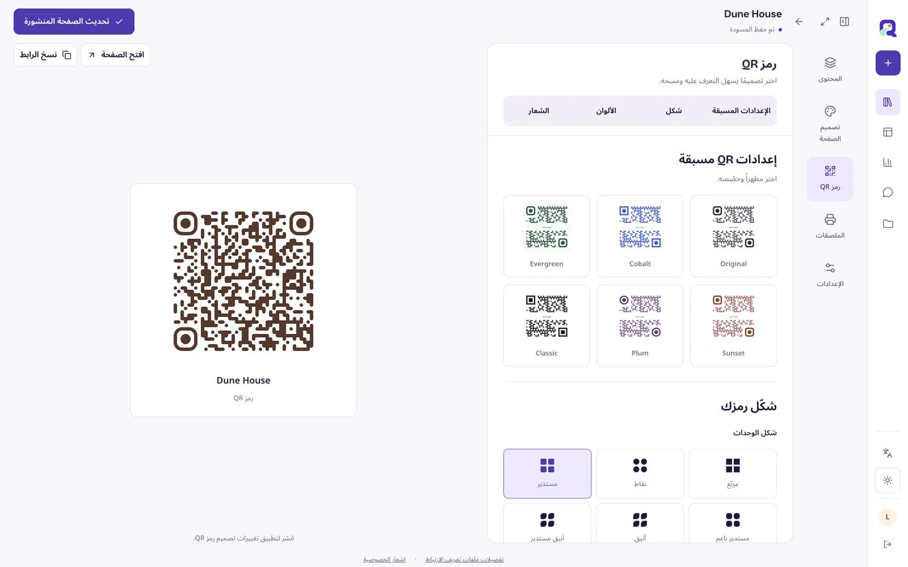Click the app logo at top of sidebar

888,28
